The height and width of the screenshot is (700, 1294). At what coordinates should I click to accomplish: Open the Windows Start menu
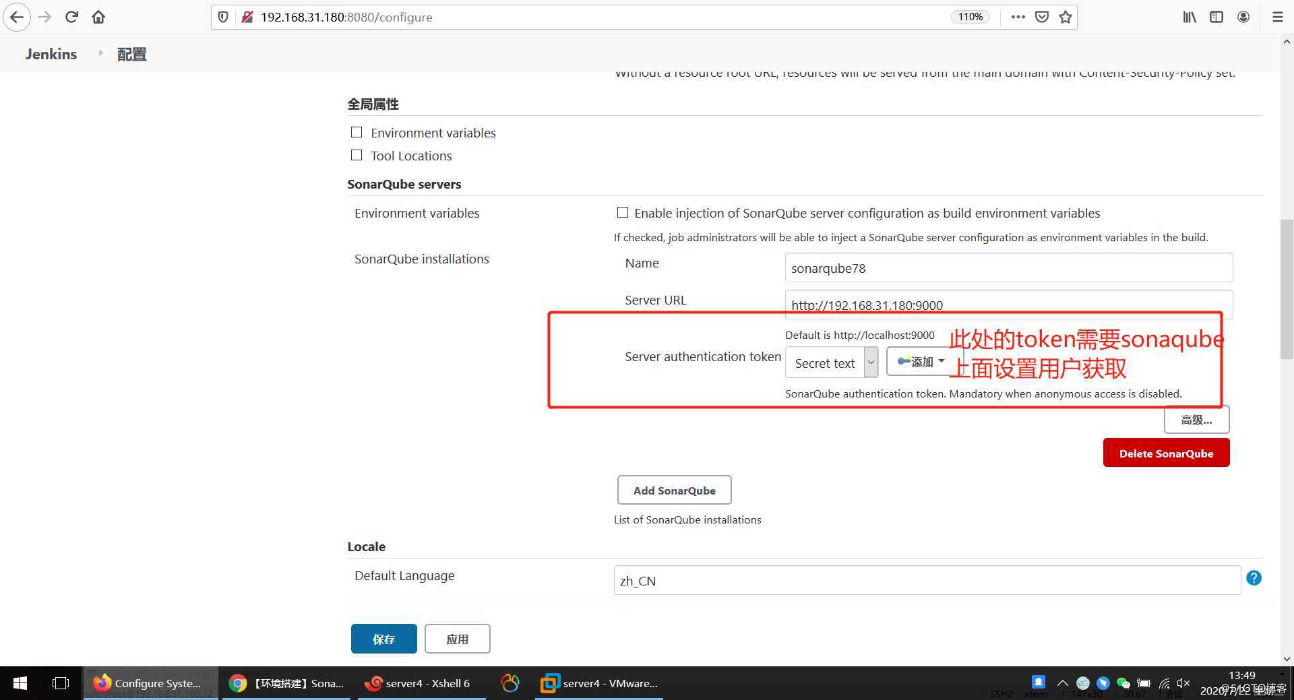point(20,683)
